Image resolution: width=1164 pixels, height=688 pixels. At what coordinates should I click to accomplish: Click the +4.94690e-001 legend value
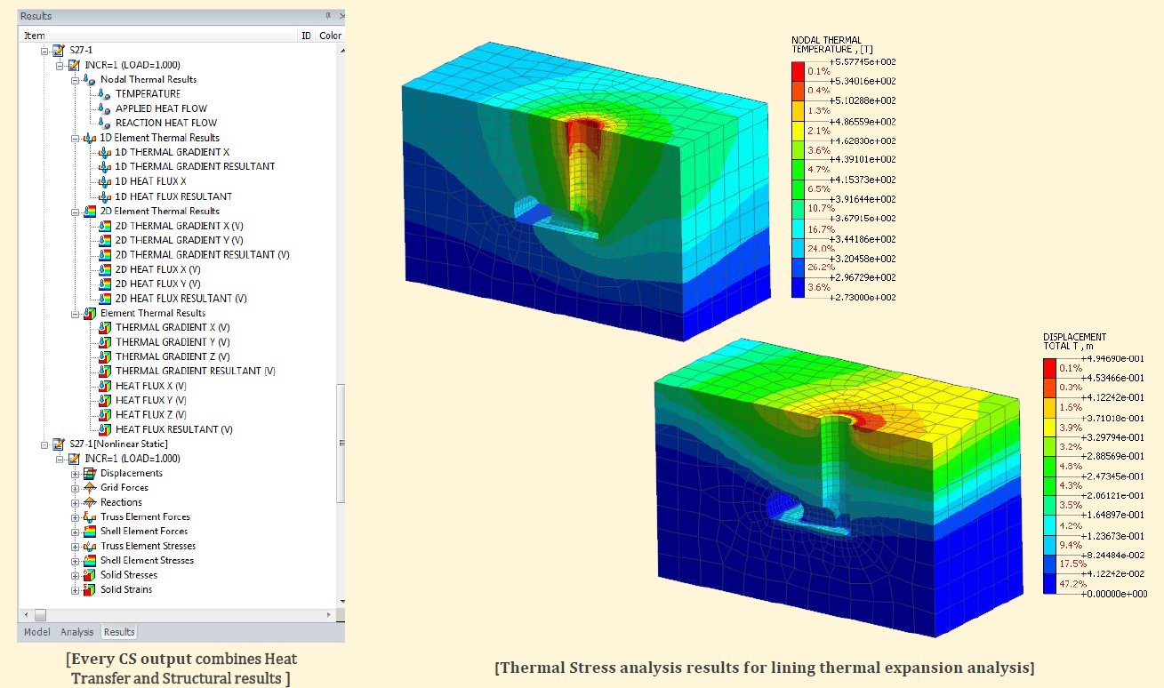click(1114, 357)
